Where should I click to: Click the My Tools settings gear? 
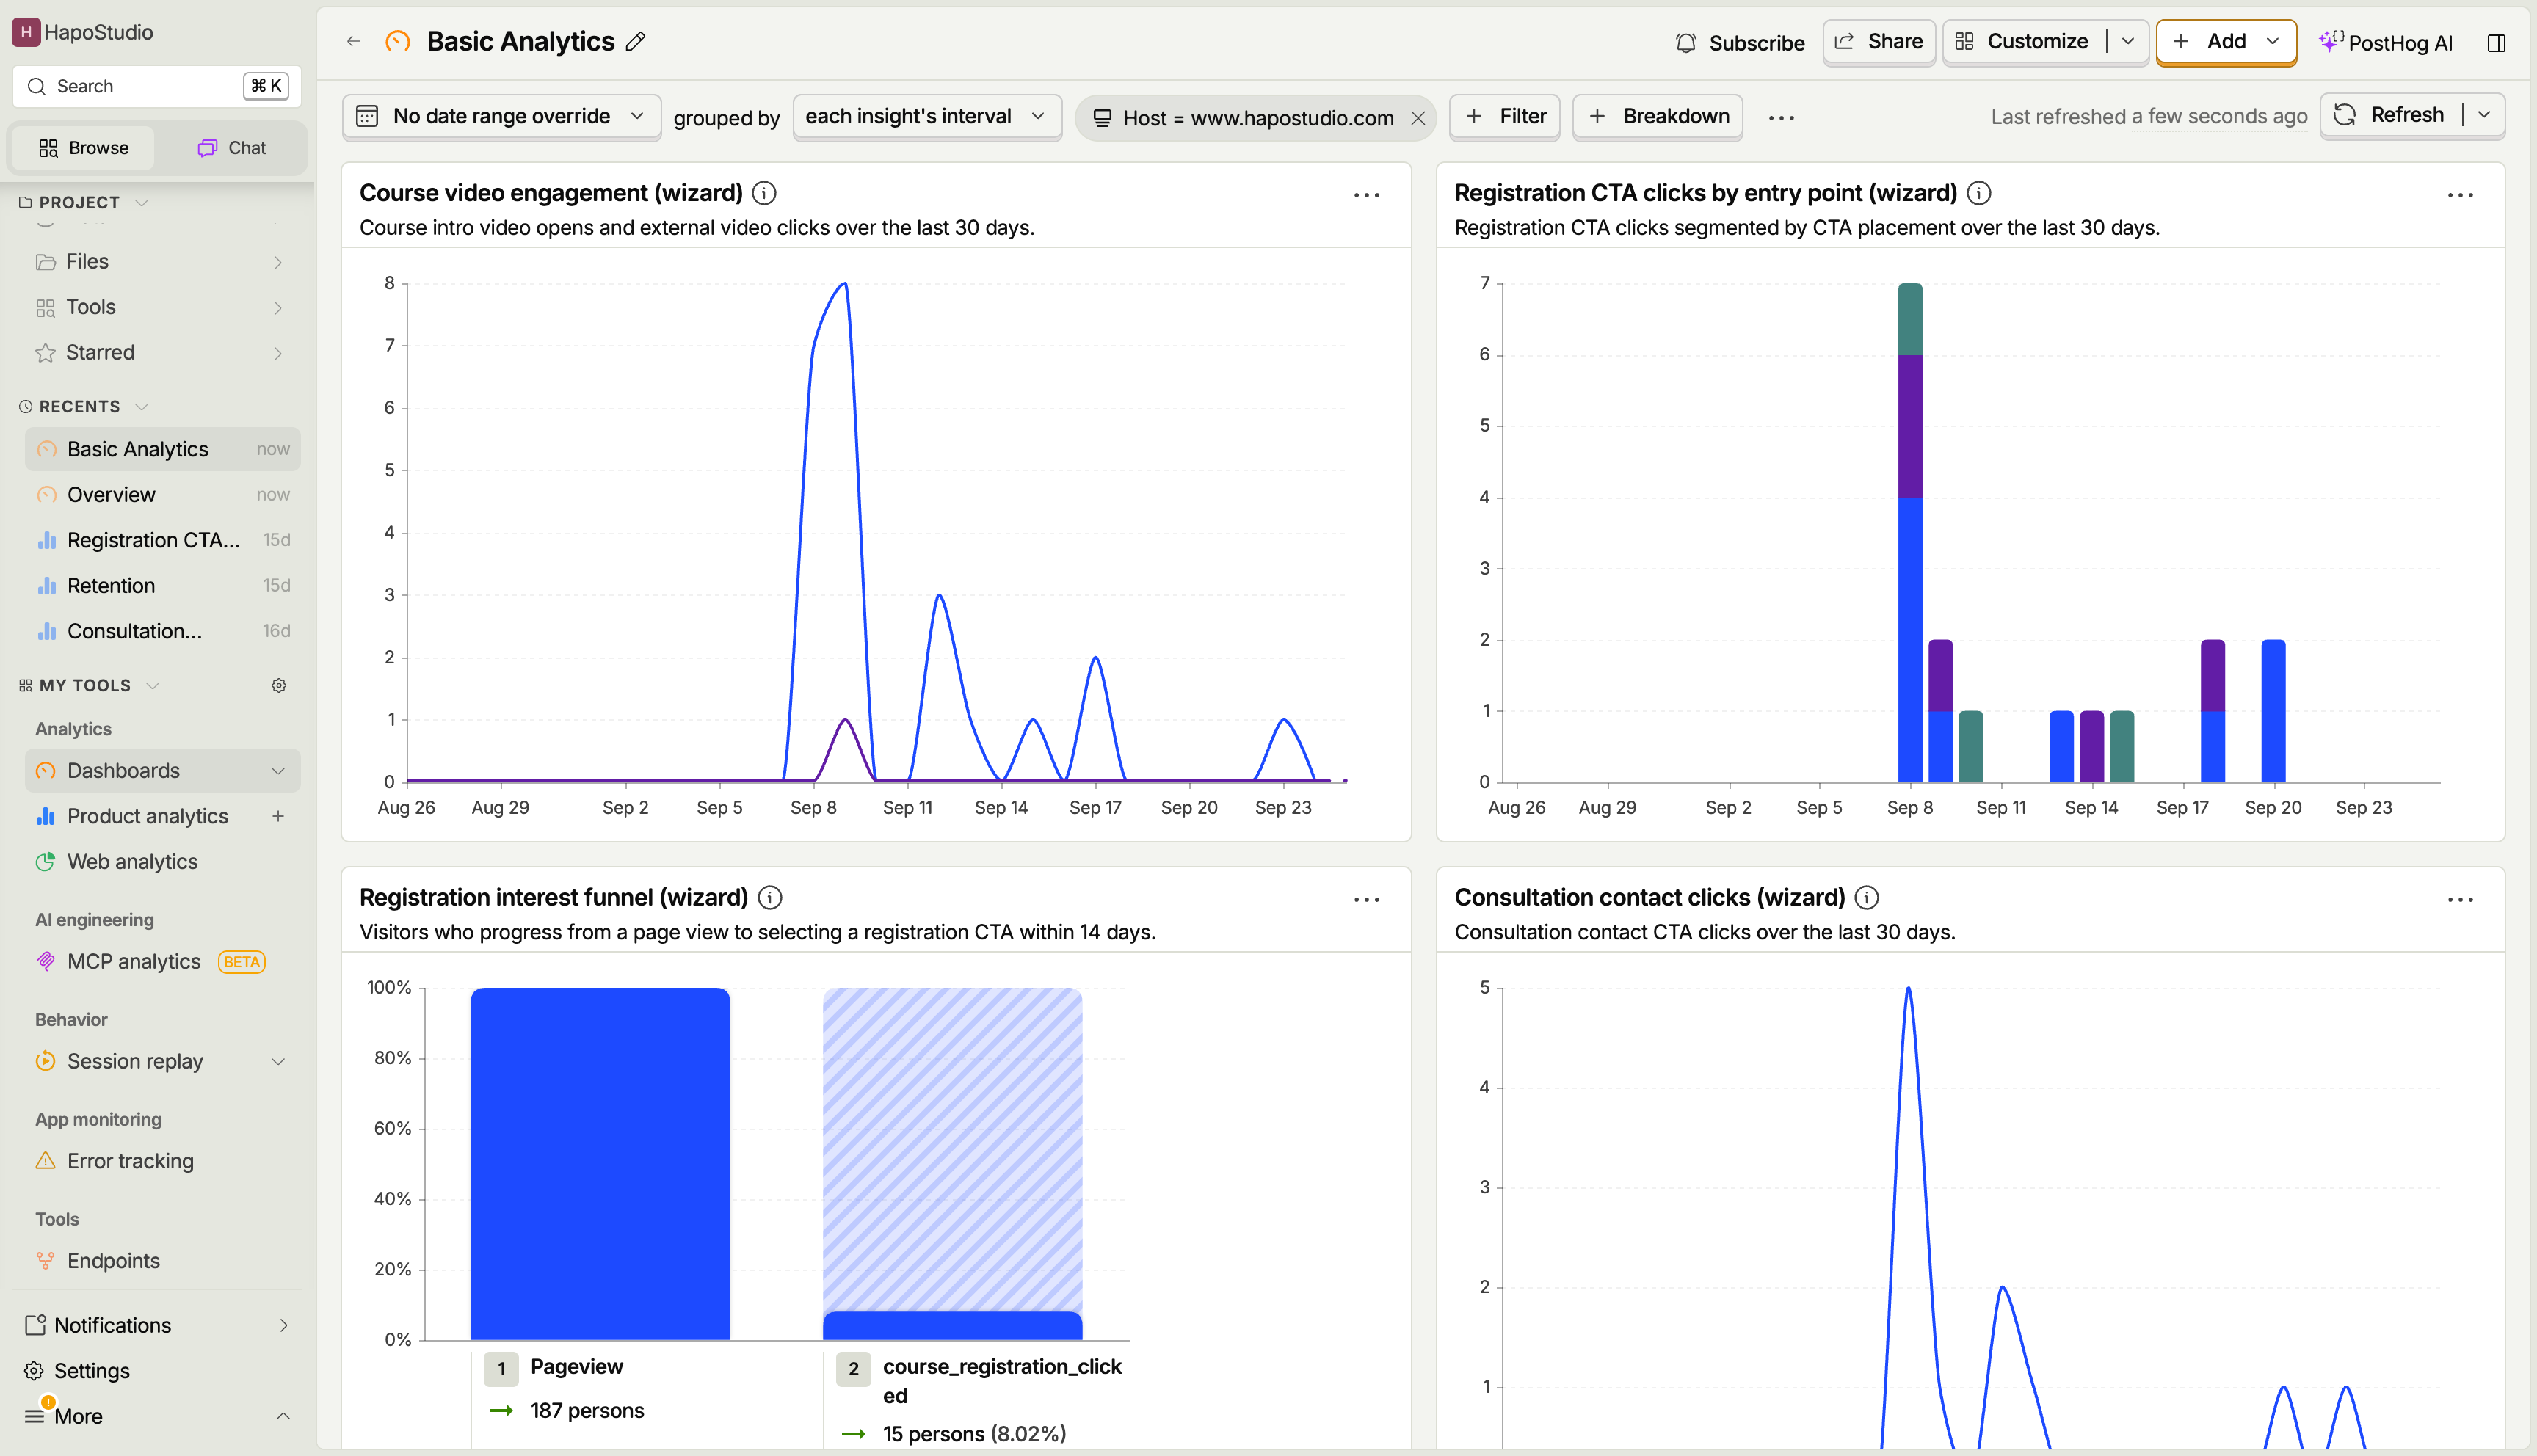coord(279,686)
